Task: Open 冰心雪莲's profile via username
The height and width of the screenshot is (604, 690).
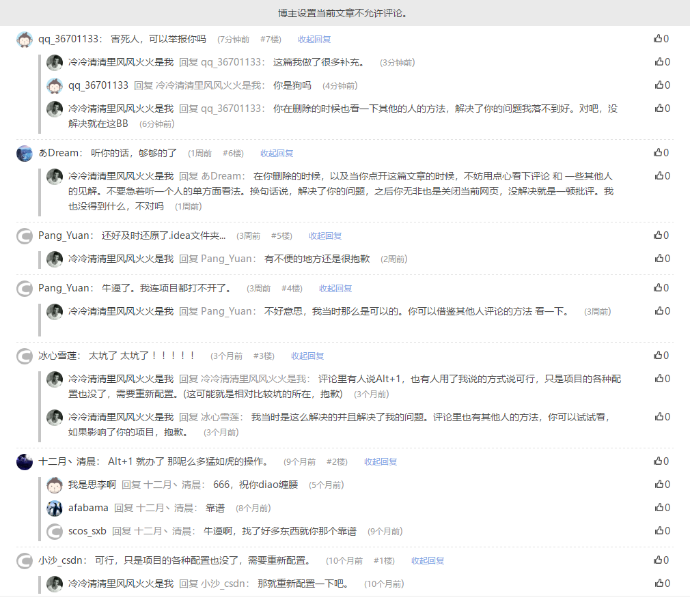Action: click(57, 356)
